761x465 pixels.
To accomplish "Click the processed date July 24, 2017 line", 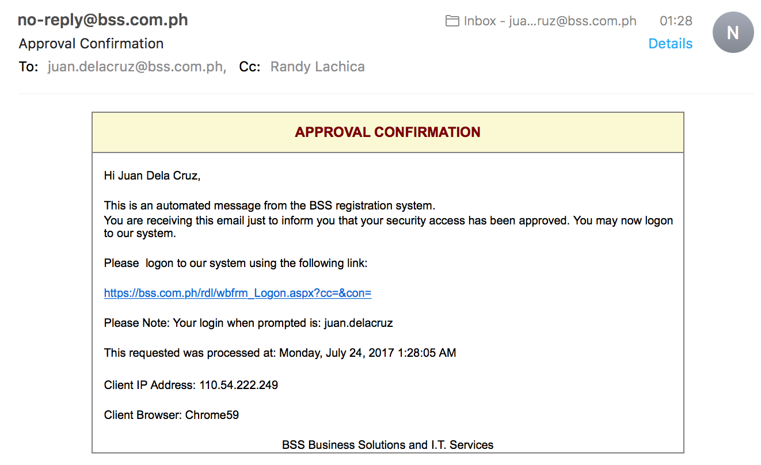I will coord(280,353).
